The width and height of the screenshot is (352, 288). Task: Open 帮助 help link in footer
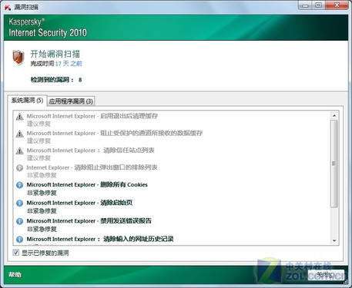(x=15, y=275)
